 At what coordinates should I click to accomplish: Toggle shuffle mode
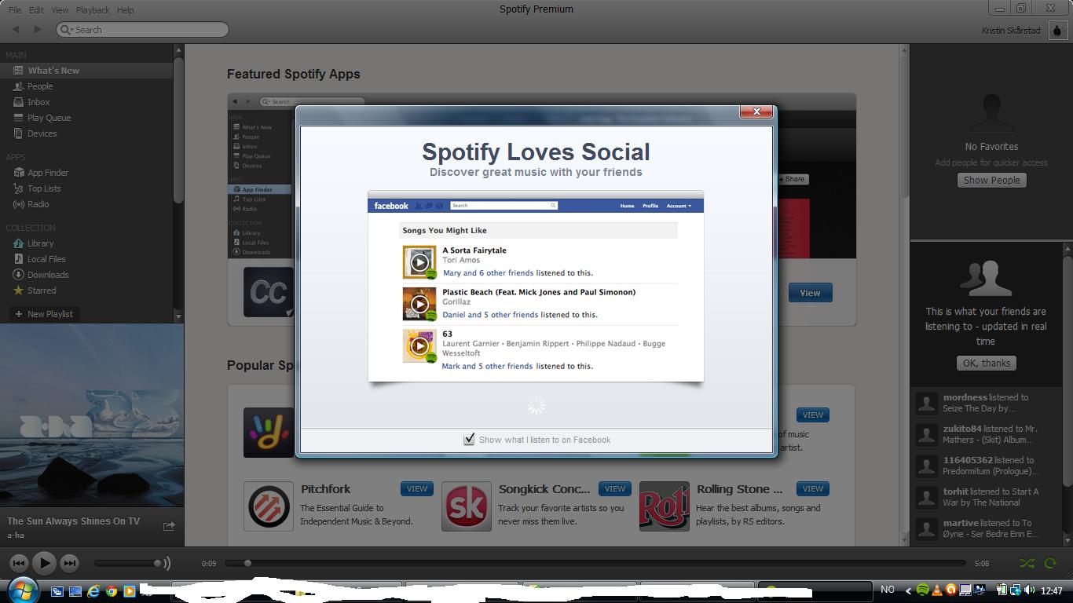1027,563
